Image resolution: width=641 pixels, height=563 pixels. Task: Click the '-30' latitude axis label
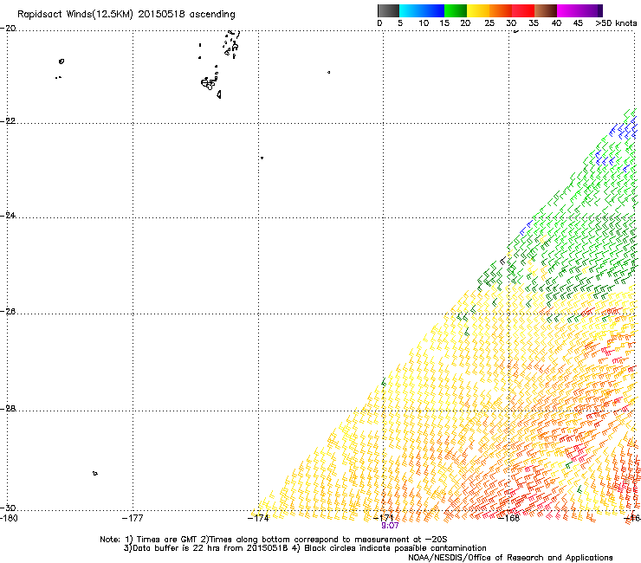pyautogui.click(x=8, y=508)
